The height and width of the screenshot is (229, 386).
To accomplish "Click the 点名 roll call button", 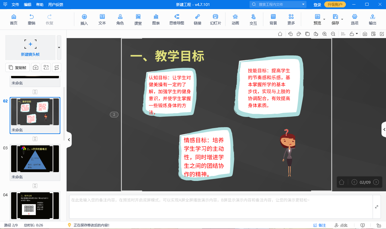I will (341, 225).
